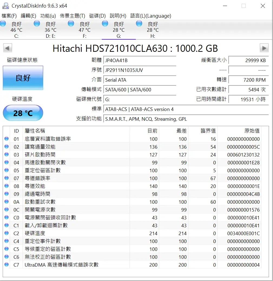Click the 28 °C temperature button
The image size is (273, 281).
point(23,113)
